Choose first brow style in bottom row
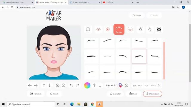The width and height of the screenshot is (191, 107). (x=91, y=72)
